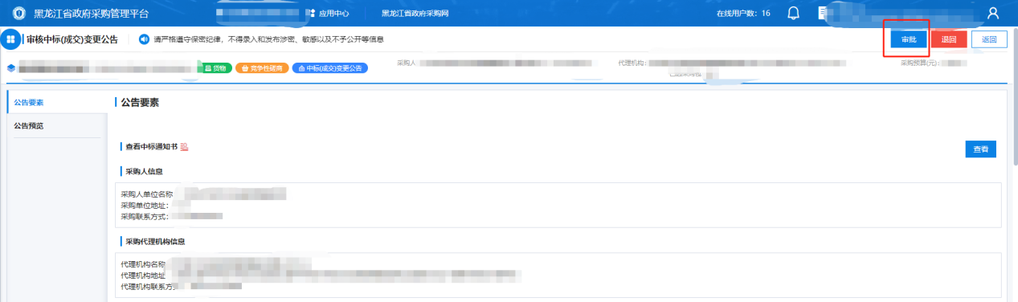1018x302 pixels.
Task: Click the 采购预算(元) label
Action: [x=920, y=62]
